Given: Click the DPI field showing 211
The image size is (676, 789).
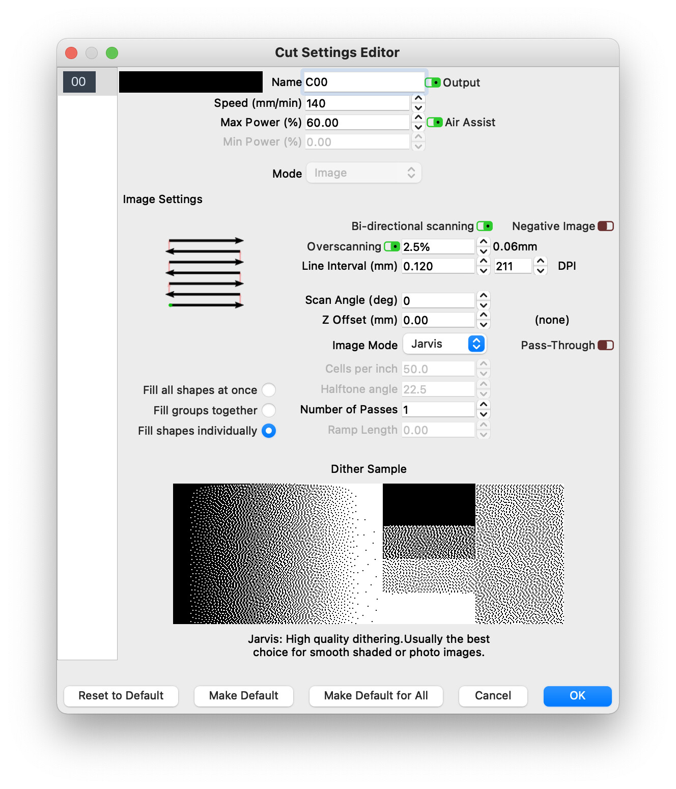Looking at the screenshot, I should tap(513, 266).
